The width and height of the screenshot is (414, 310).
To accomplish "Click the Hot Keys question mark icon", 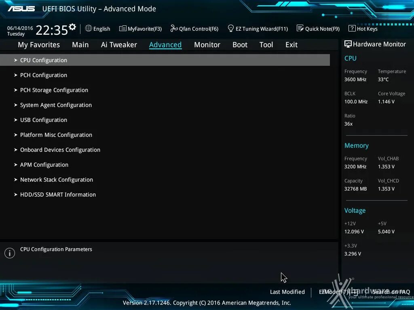I will pyautogui.click(x=352, y=28).
